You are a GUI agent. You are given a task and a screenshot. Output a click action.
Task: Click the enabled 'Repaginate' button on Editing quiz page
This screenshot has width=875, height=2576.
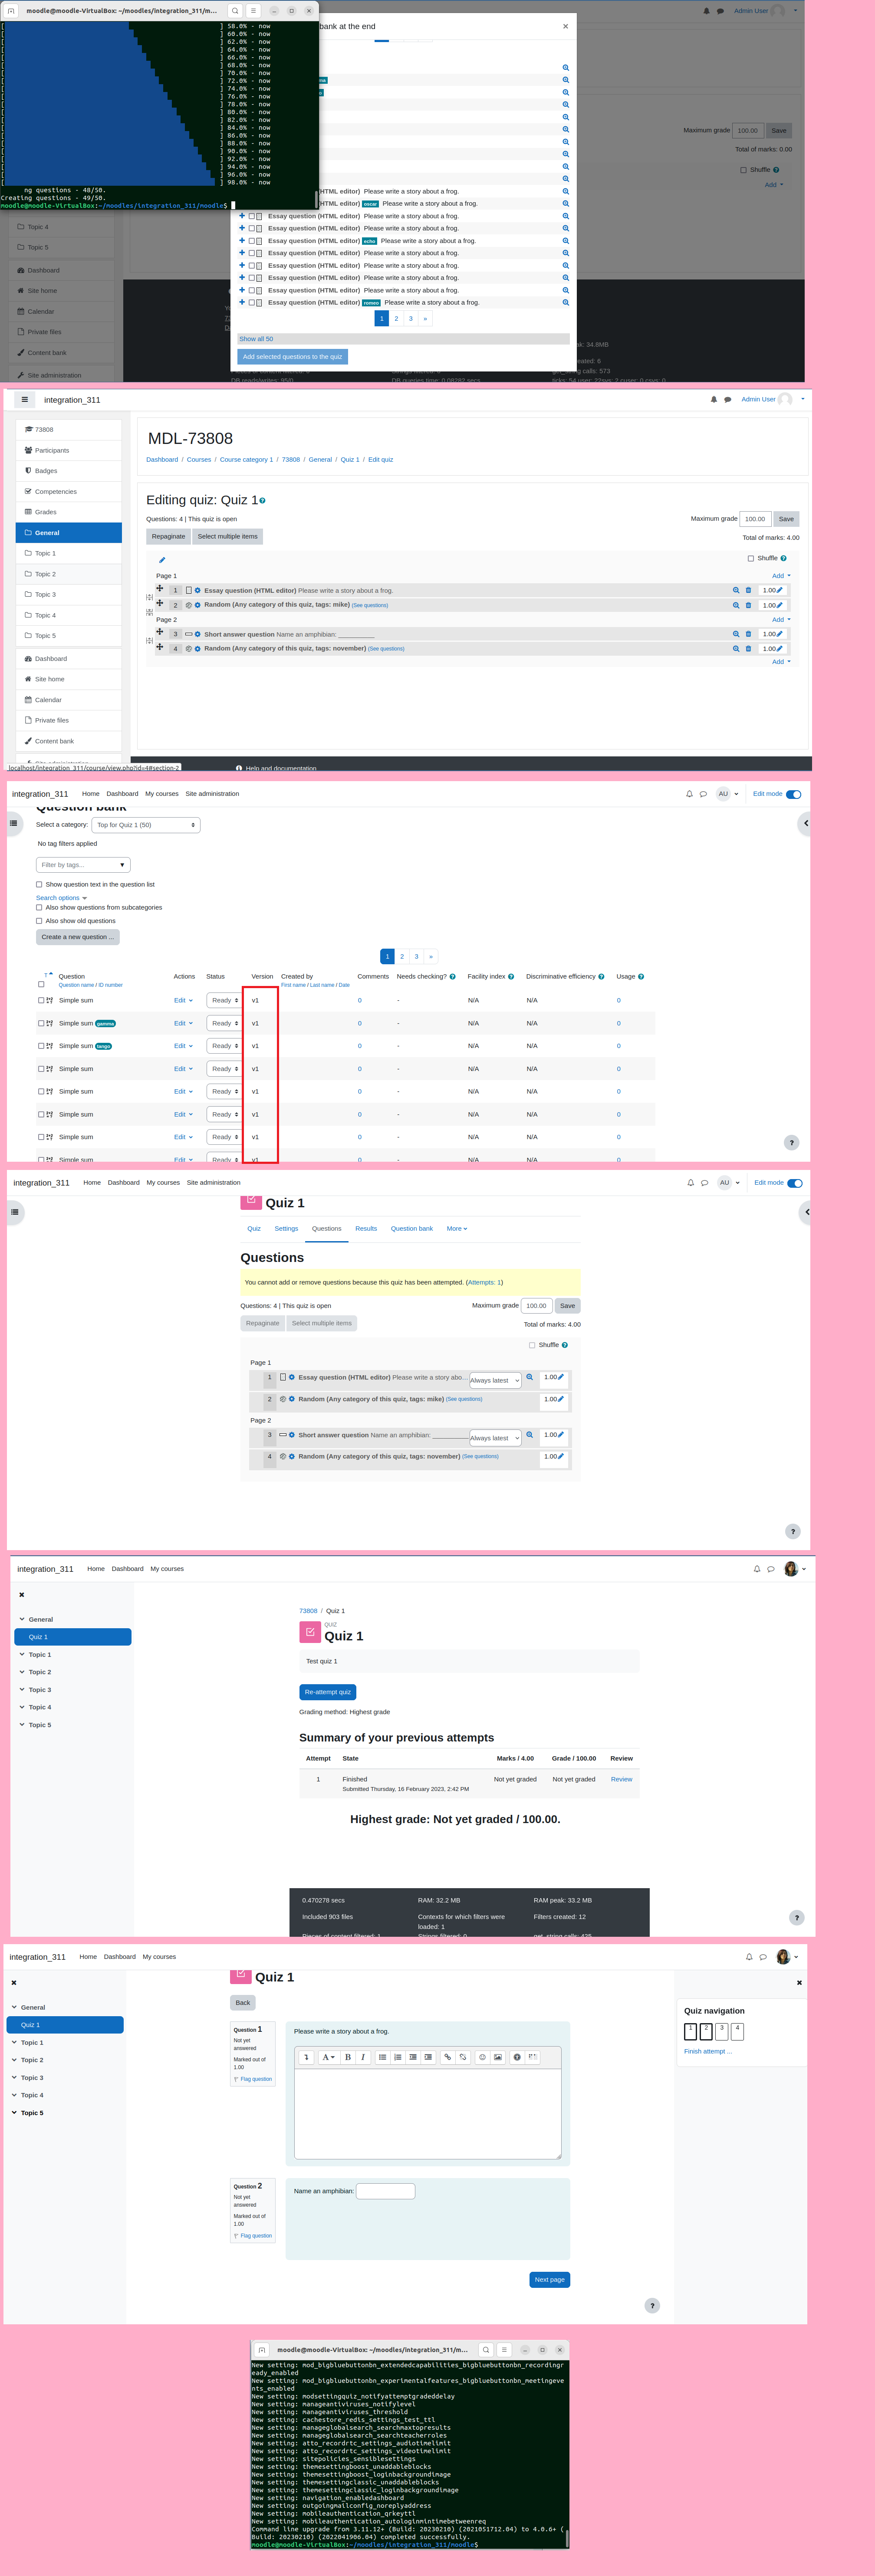click(x=168, y=536)
